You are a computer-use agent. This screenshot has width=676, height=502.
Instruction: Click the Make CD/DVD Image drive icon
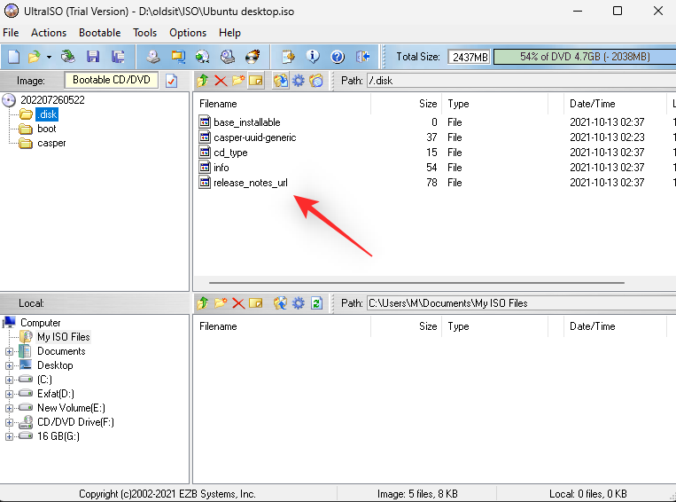click(153, 57)
